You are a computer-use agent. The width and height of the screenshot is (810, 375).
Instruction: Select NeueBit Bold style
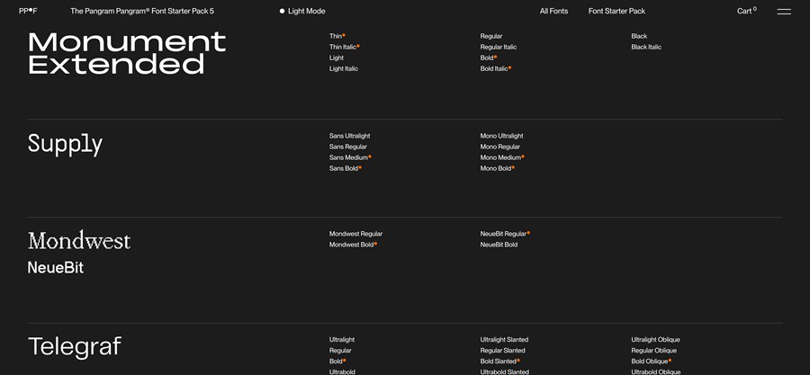click(x=499, y=245)
